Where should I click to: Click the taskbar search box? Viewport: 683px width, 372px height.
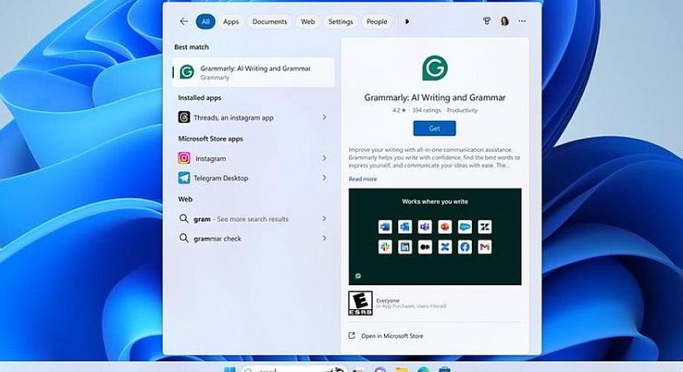293,370
